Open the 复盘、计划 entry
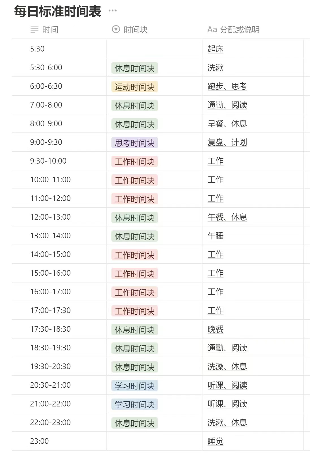 click(227, 142)
